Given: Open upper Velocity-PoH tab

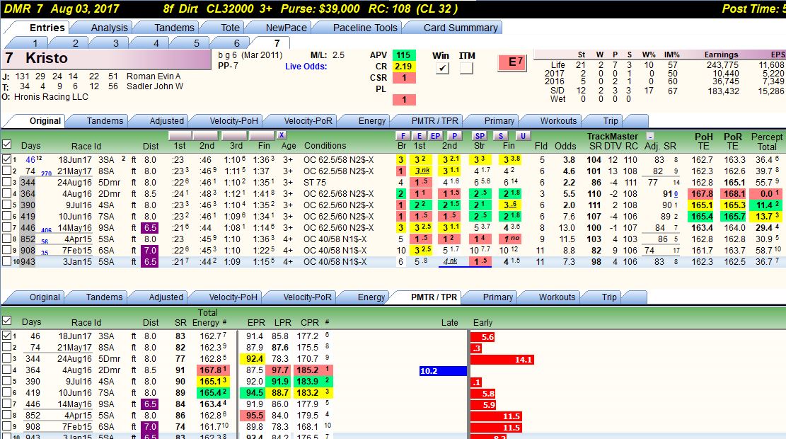Looking at the screenshot, I should pyautogui.click(x=233, y=121).
